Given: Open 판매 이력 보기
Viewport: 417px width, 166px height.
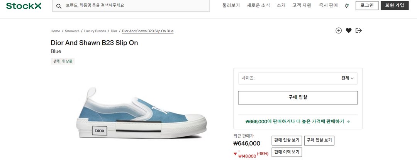Looking at the screenshot, I should [286, 152].
